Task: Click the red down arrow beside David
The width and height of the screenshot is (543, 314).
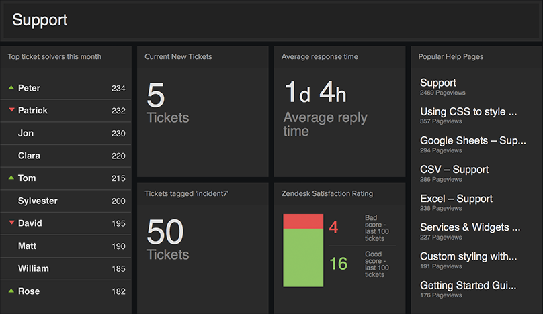Action: (x=11, y=223)
